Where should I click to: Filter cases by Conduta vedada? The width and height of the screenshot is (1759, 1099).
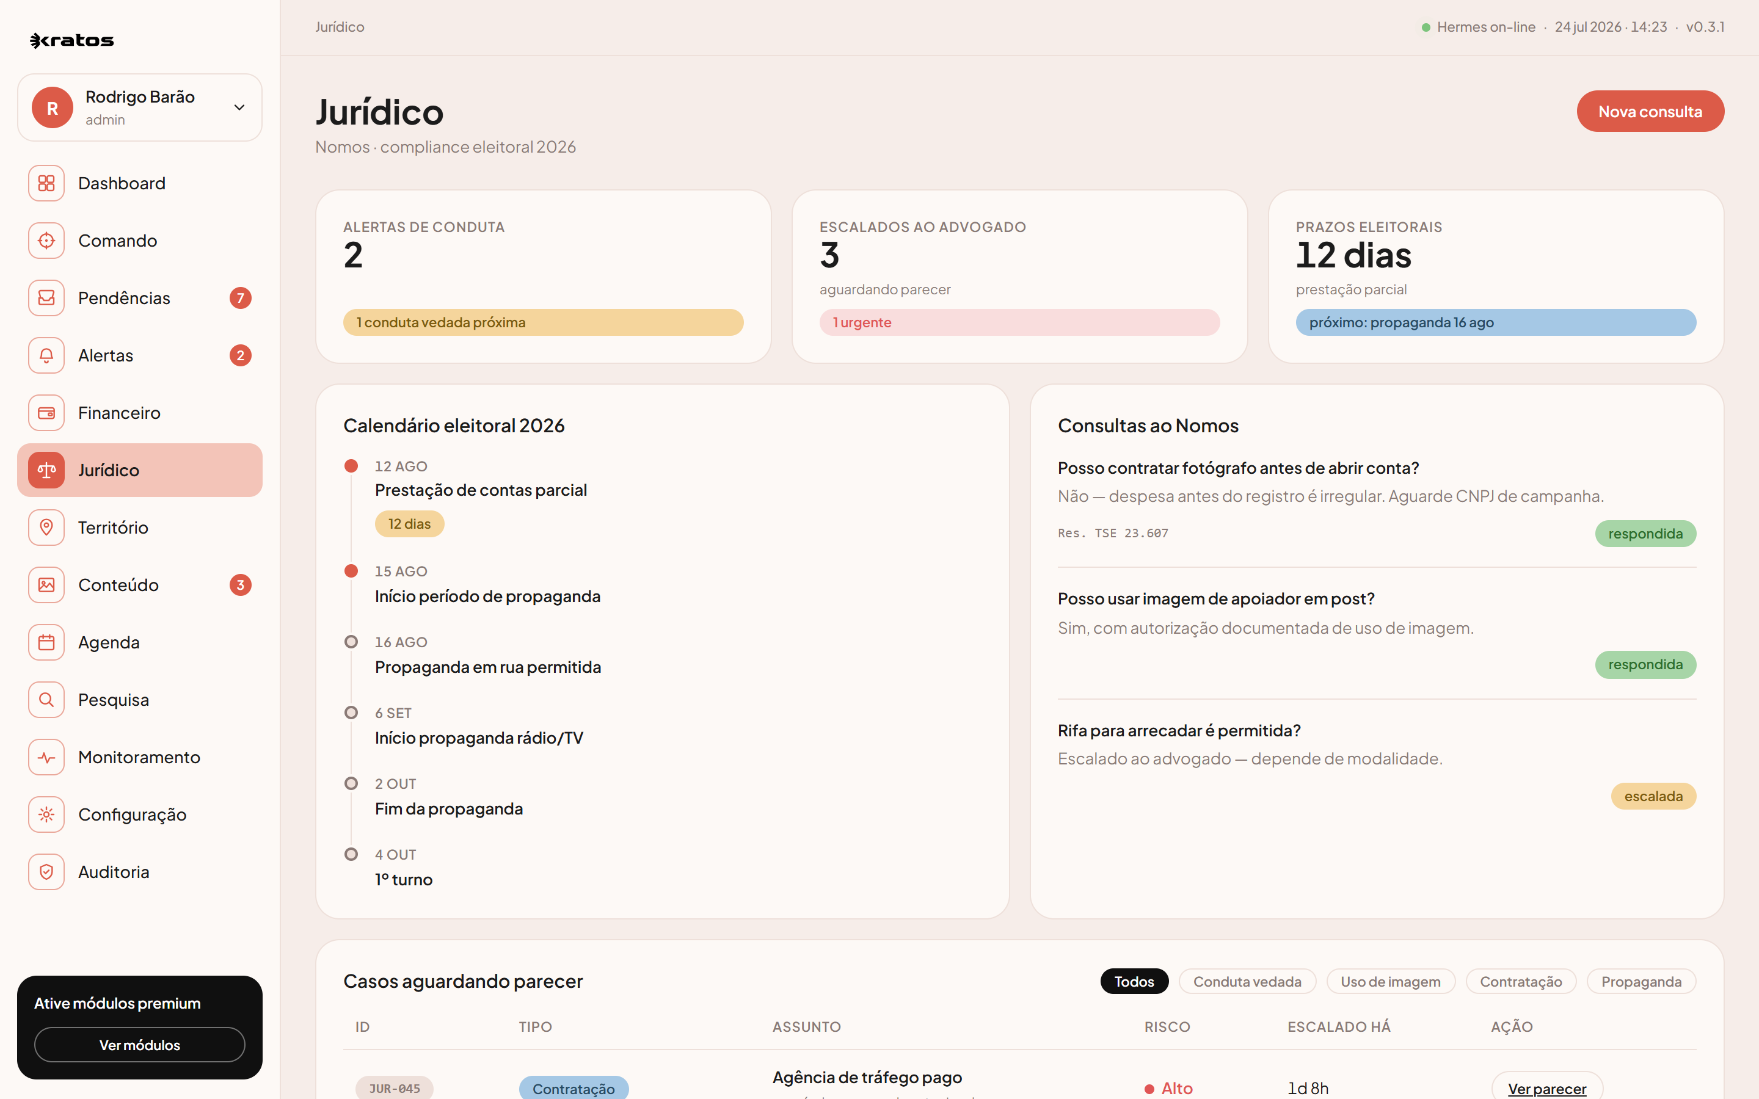[1247, 981]
